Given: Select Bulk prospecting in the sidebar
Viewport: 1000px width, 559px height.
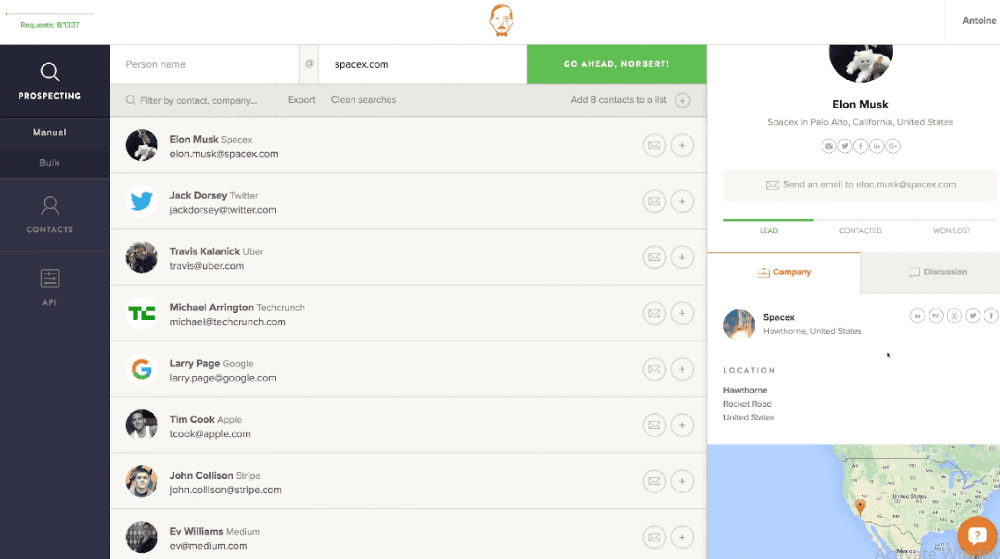Looking at the screenshot, I should (50, 163).
